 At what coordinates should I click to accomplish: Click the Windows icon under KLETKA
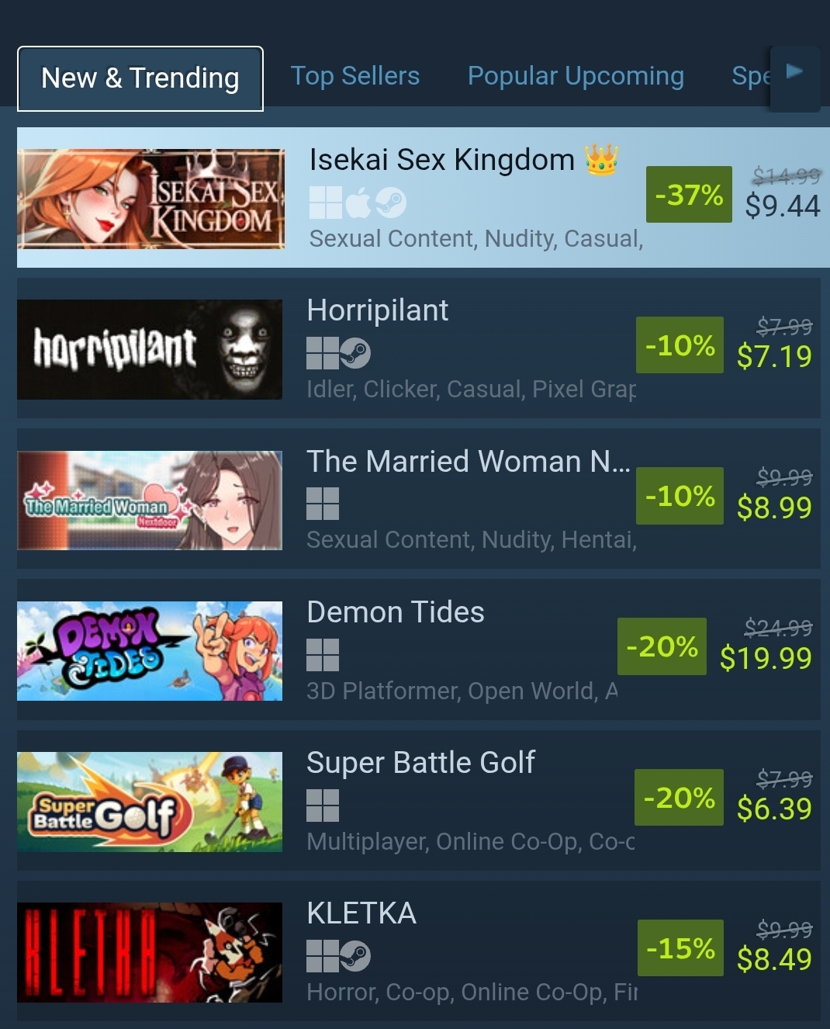click(323, 956)
